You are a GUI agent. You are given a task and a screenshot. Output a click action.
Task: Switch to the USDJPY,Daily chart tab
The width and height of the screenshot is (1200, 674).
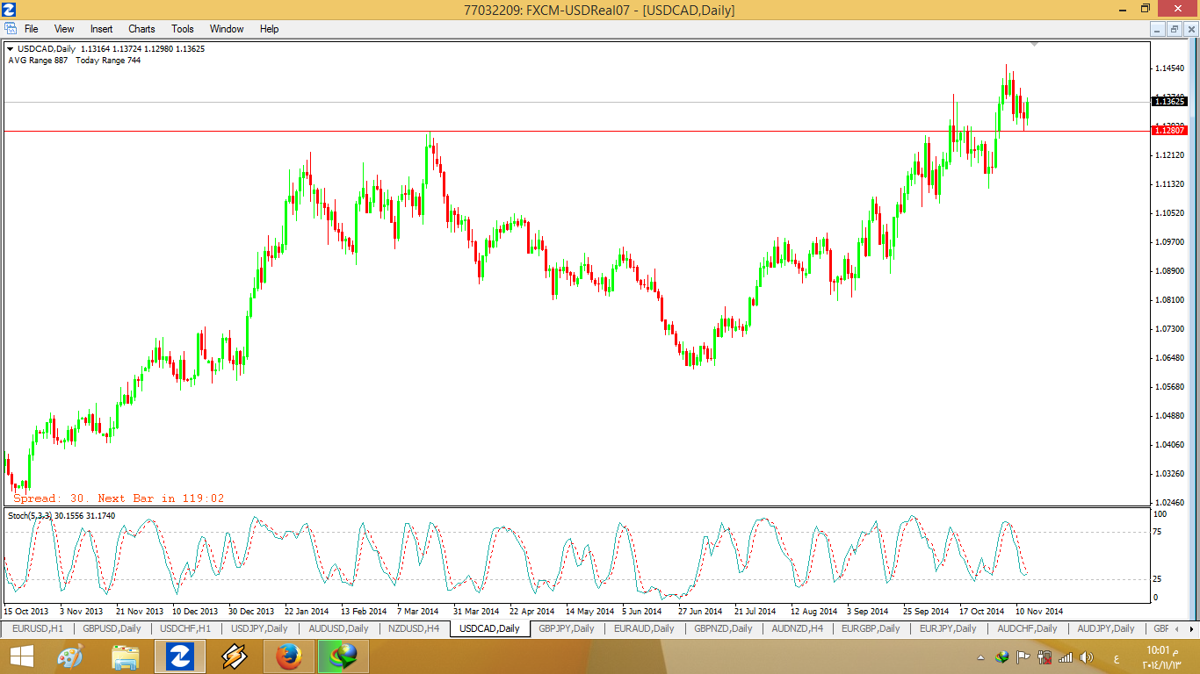pyautogui.click(x=259, y=628)
